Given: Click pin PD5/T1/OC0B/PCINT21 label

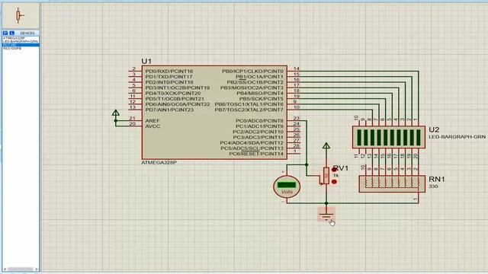Looking at the screenshot, I should click(175, 99).
